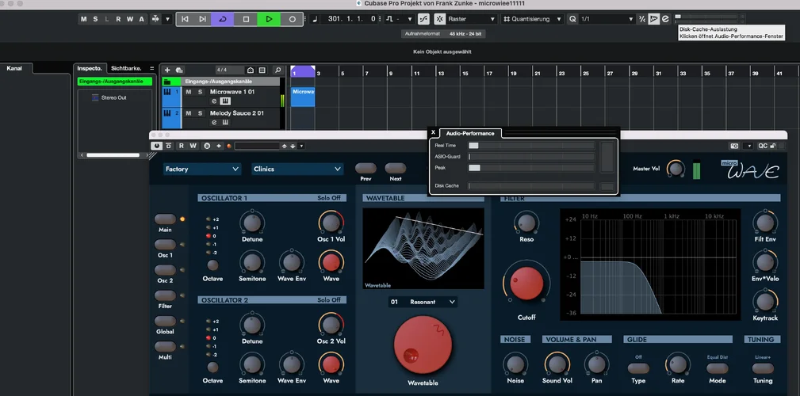Jump to the previous marker in transport
The image size is (800, 396).
[185, 18]
